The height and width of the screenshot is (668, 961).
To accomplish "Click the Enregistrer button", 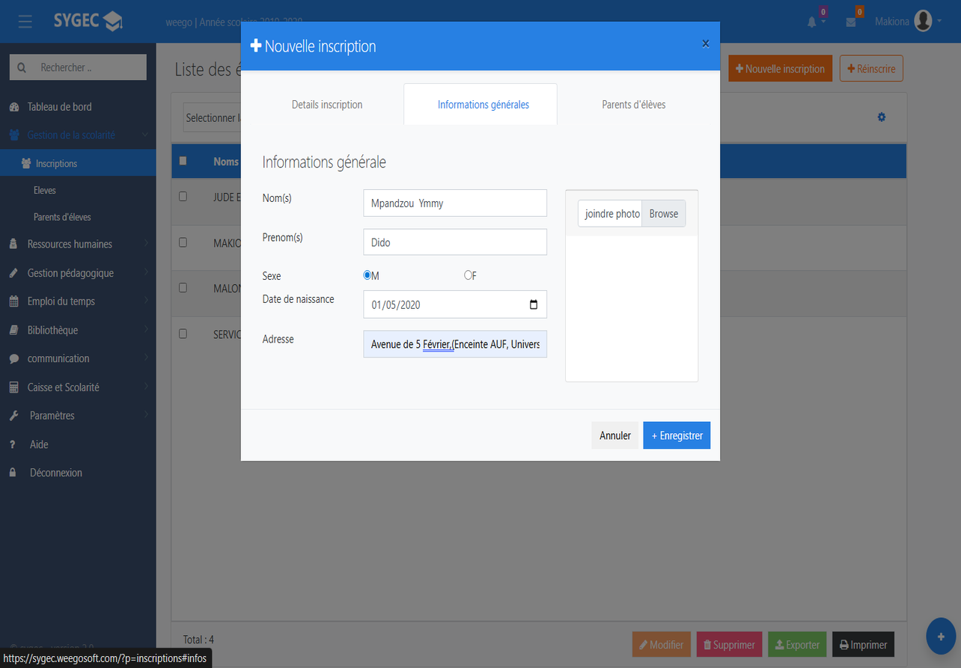I will (677, 435).
